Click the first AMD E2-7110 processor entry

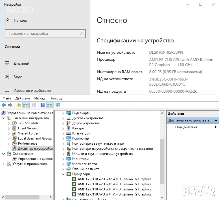coord(114,179)
